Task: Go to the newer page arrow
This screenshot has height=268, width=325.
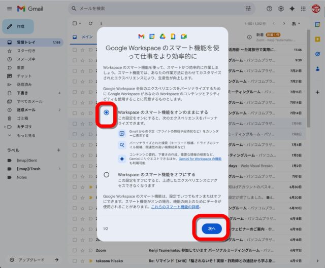Action: [x=274, y=23]
